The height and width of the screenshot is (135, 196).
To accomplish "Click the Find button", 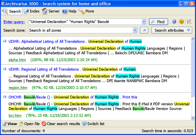I will [x=158, y=22].
